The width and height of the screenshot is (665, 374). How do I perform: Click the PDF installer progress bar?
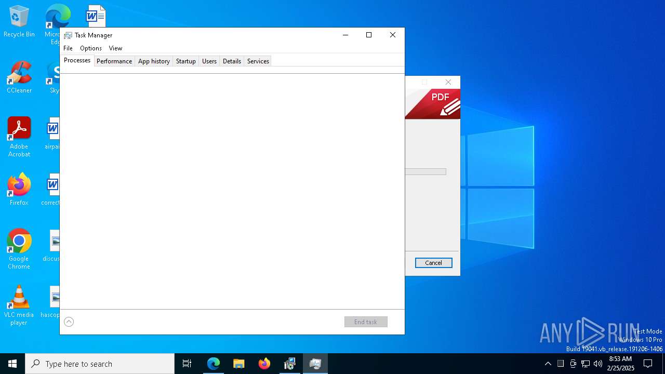point(425,171)
